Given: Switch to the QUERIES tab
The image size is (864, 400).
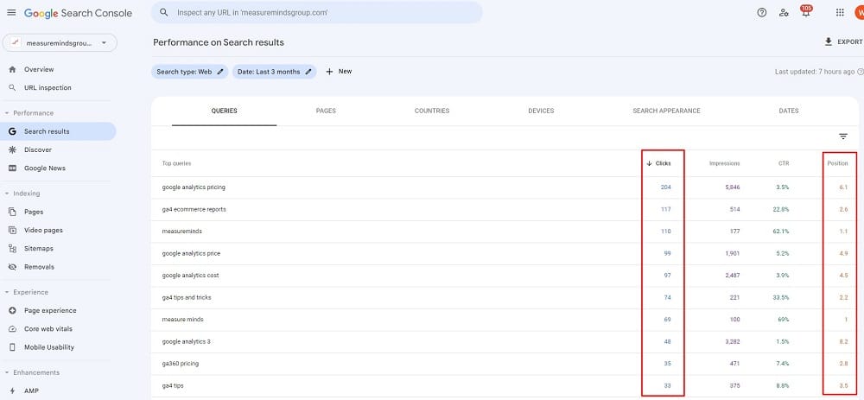Looking at the screenshot, I should click(x=225, y=111).
